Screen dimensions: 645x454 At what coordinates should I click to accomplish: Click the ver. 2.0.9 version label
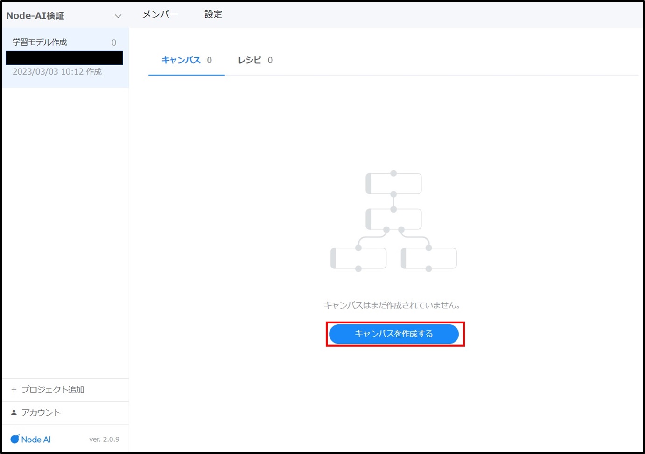click(x=104, y=439)
